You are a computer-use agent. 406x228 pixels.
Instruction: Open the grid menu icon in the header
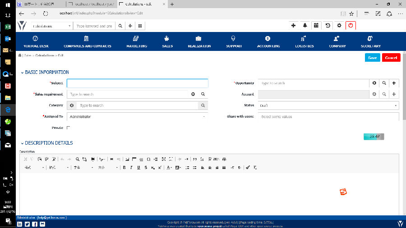tap(140, 26)
